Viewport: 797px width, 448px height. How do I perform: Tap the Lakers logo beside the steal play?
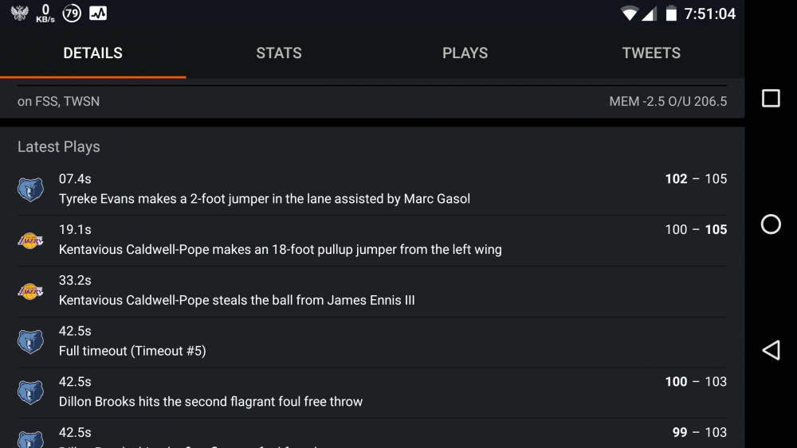point(30,291)
